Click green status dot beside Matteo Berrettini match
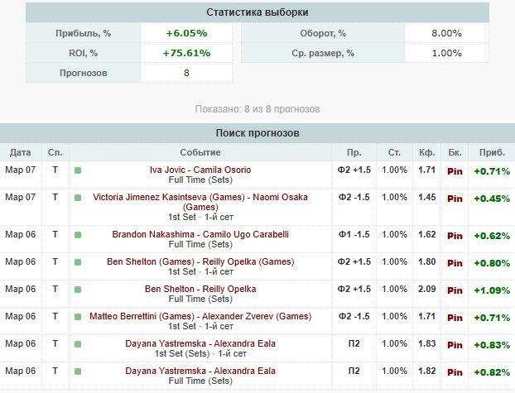515x393 pixels. [x=78, y=317]
